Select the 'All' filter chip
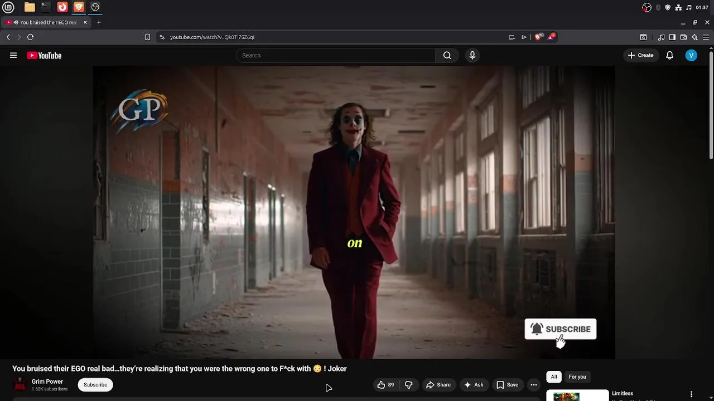714x401 pixels. [554, 377]
